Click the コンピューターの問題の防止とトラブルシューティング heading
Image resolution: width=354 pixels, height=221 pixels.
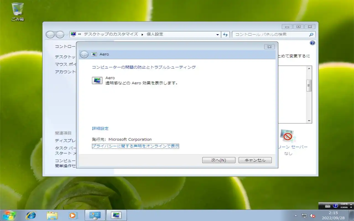coord(144,67)
